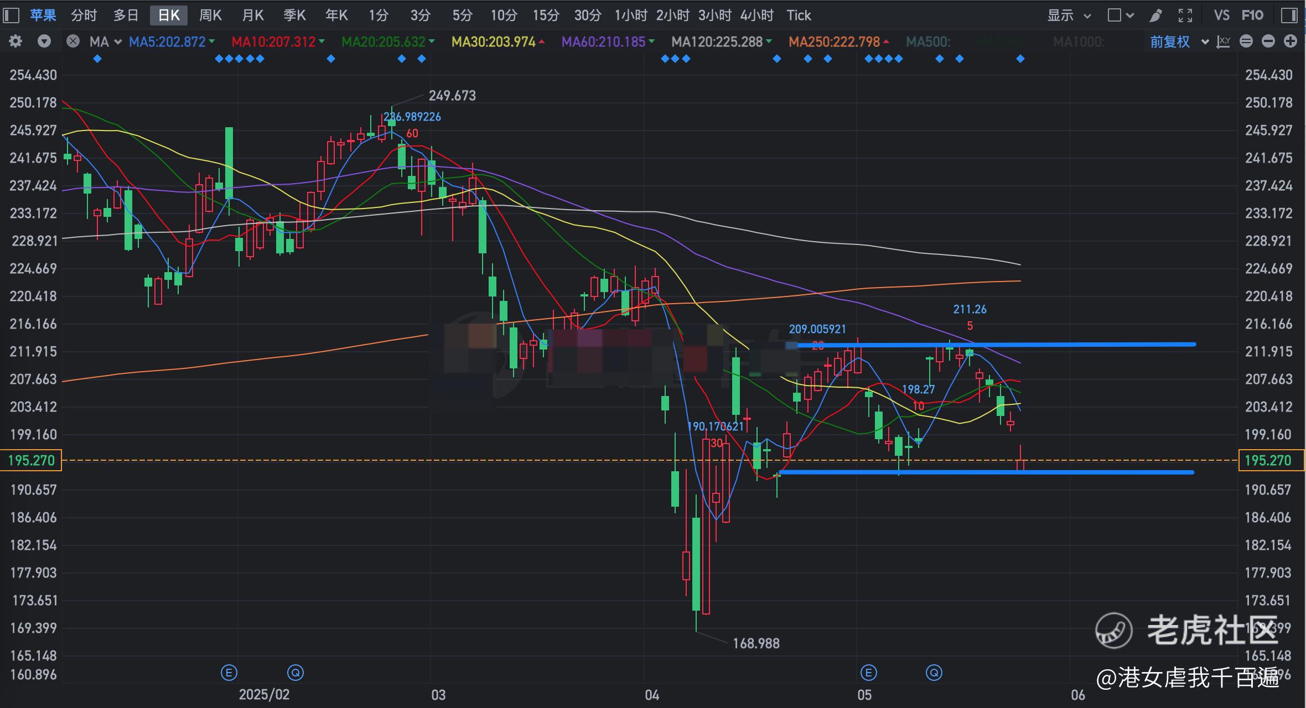
Task: Select the 年K yearly candlestick tab
Action: [x=336, y=15]
